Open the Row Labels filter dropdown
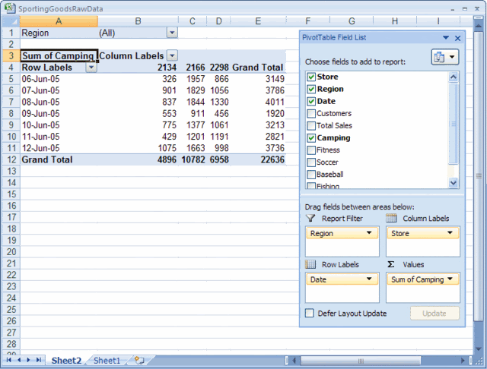This screenshot has width=487, height=369. coord(91,68)
